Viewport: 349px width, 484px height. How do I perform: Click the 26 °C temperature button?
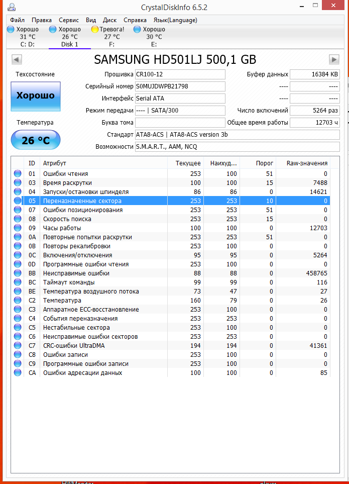point(36,140)
